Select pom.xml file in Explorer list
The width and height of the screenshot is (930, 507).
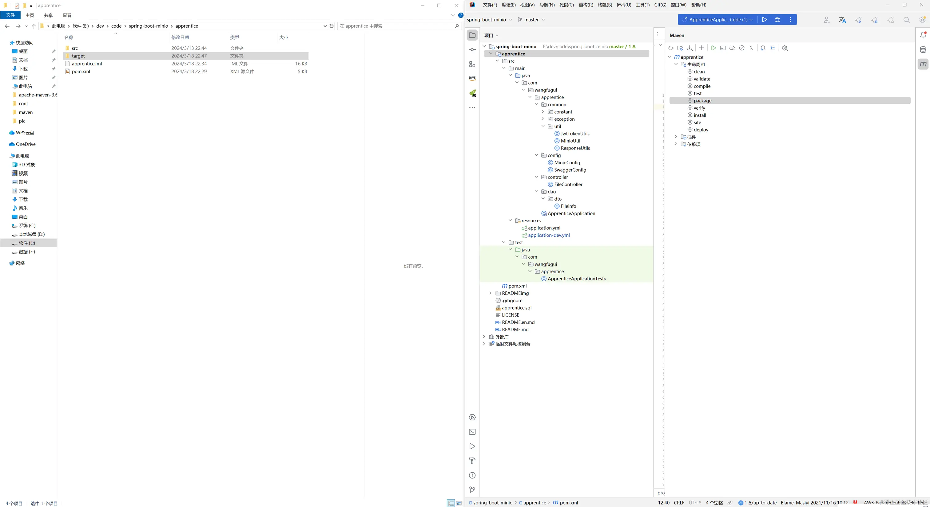click(81, 72)
